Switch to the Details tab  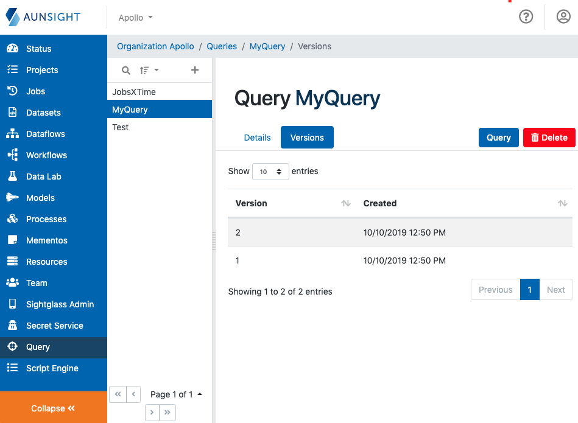coord(257,138)
